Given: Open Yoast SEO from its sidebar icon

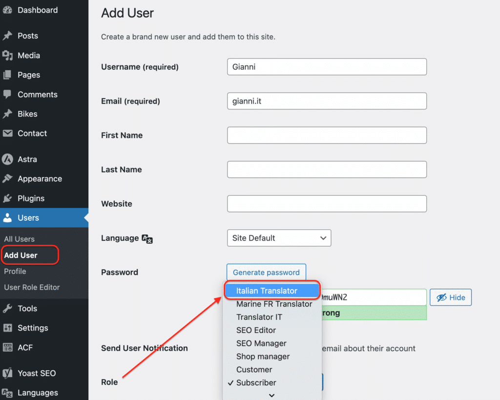Looking at the screenshot, I should click(x=8, y=373).
